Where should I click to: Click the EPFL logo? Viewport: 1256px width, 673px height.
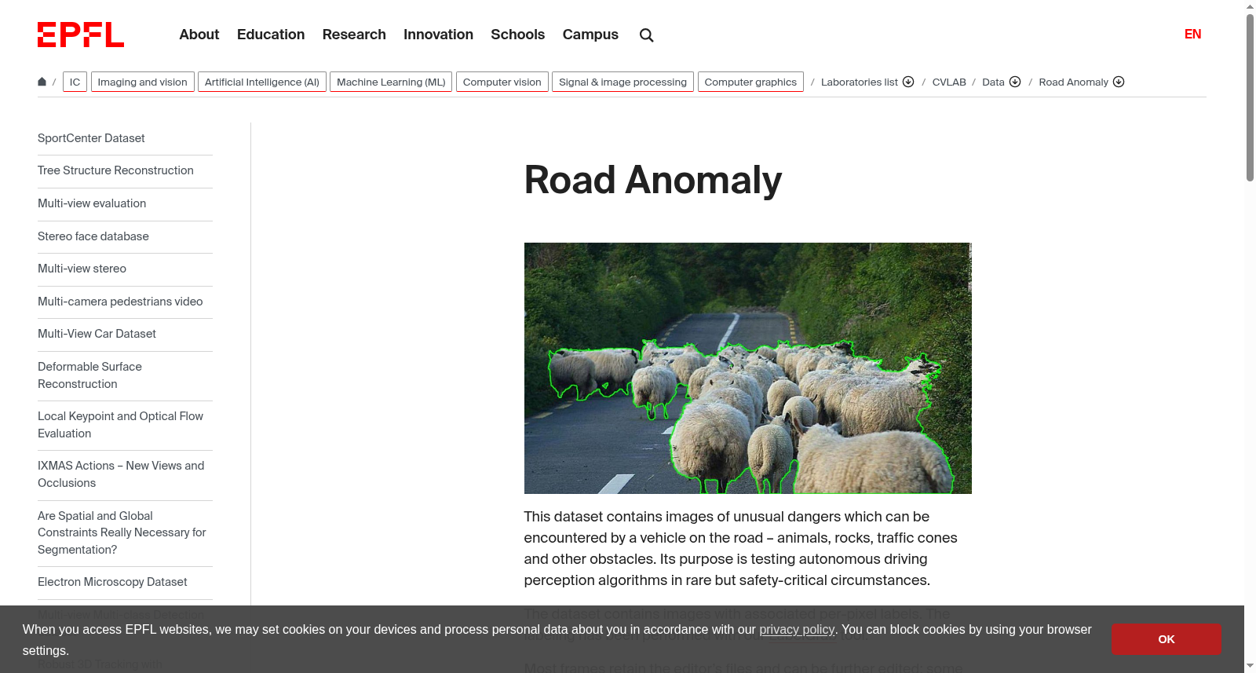click(x=81, y=35)
